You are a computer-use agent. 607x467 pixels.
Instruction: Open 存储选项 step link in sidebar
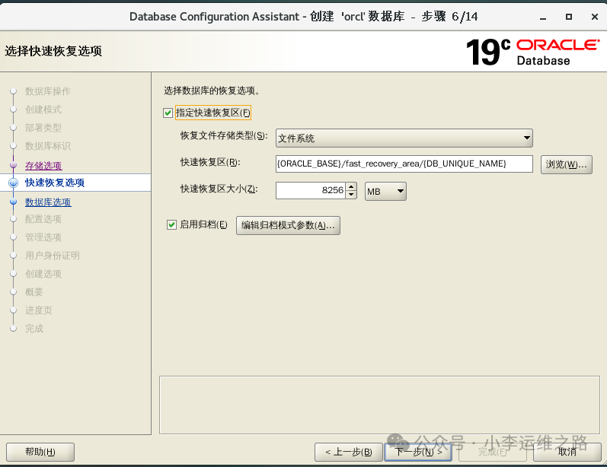pyautogui.click(x=43, y=166)
